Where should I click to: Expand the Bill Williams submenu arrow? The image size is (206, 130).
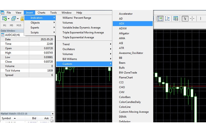point(111,59)
